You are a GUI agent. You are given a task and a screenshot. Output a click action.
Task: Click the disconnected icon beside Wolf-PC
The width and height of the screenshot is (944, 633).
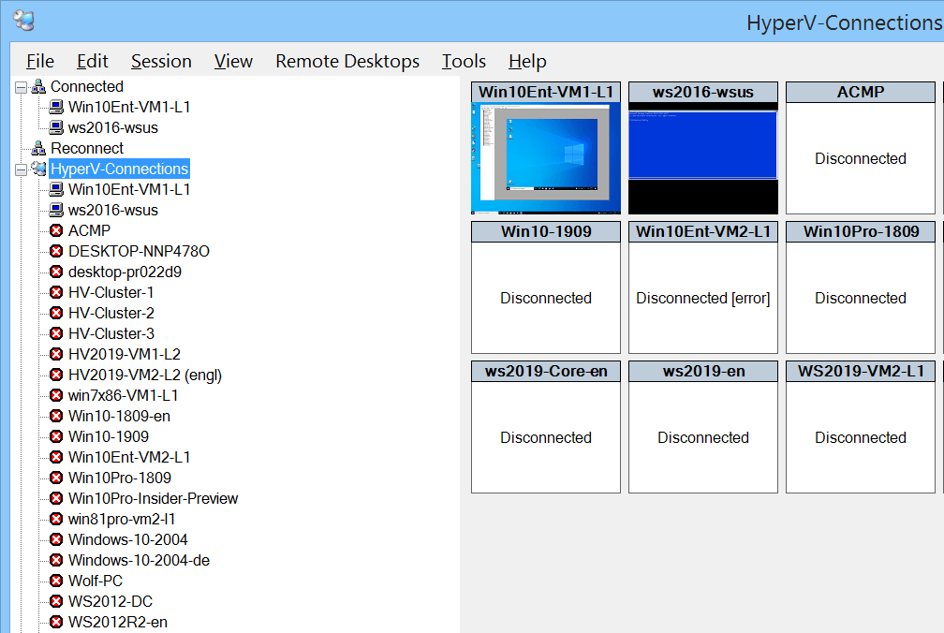pos(56,581)
